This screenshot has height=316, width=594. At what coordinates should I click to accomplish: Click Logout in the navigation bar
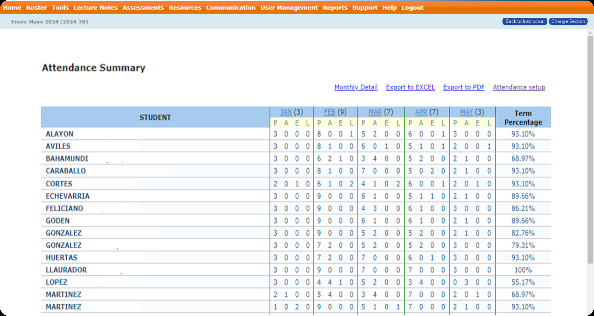coord(412,7)
